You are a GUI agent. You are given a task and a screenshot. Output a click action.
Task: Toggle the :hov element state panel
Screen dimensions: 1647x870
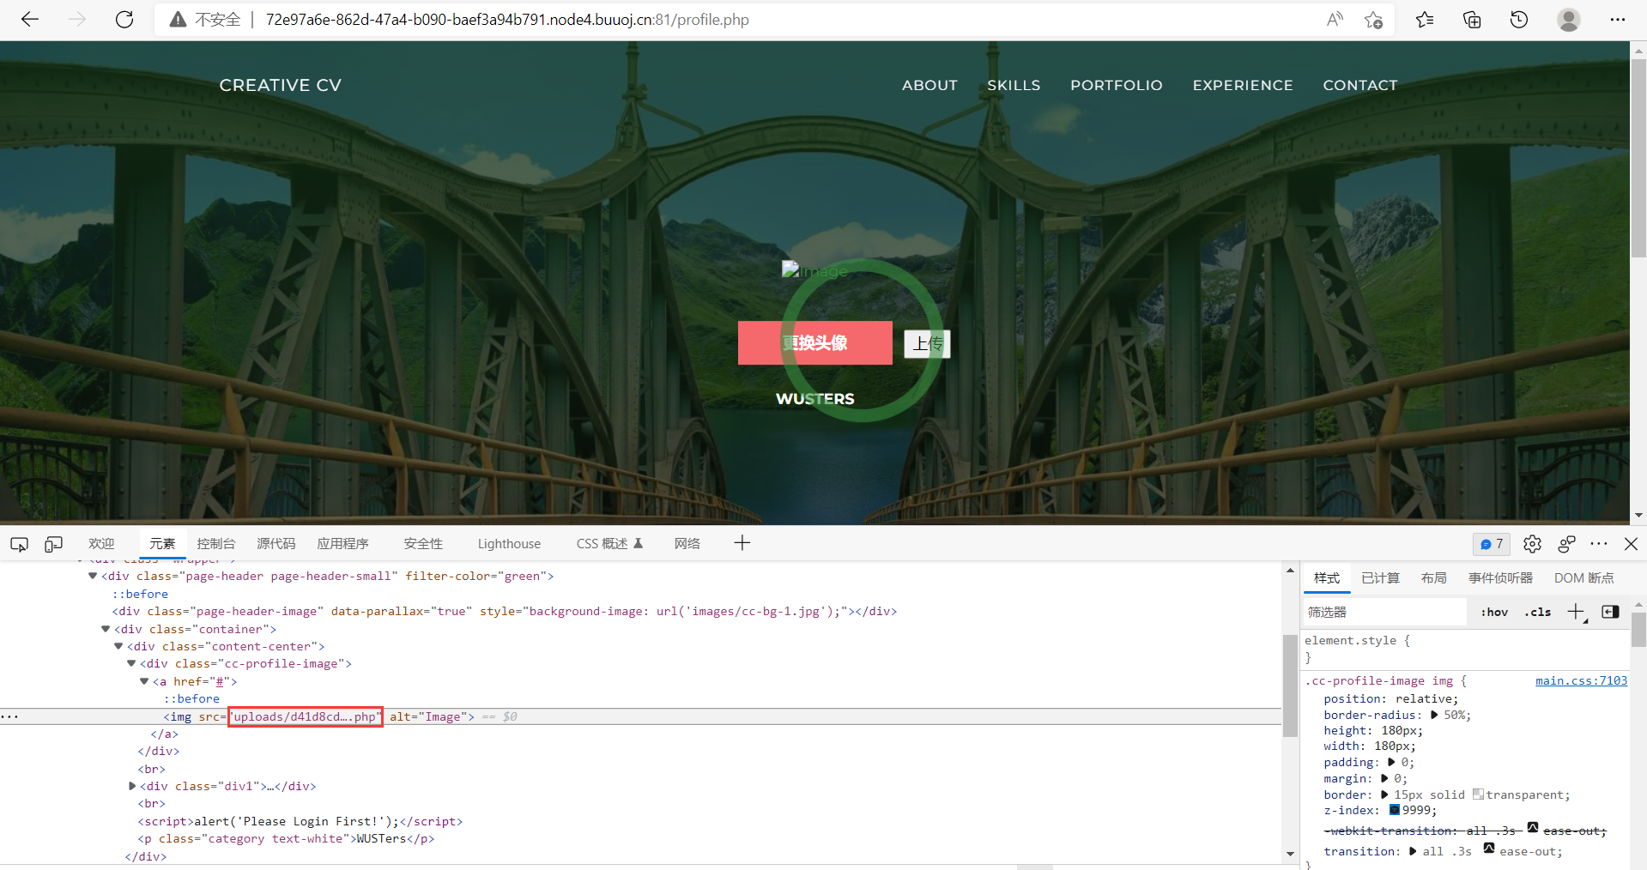point(1494,612)
